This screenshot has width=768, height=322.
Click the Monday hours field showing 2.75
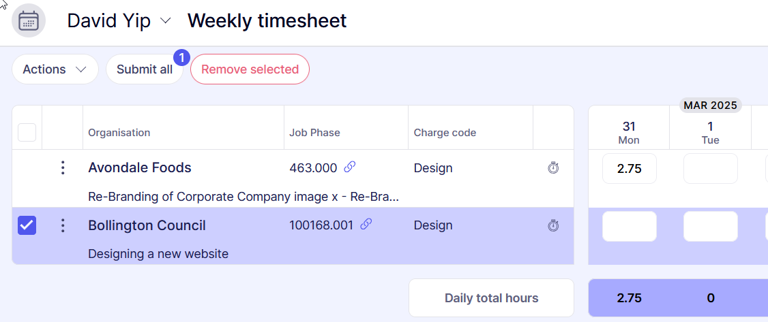tap(629, 169)
